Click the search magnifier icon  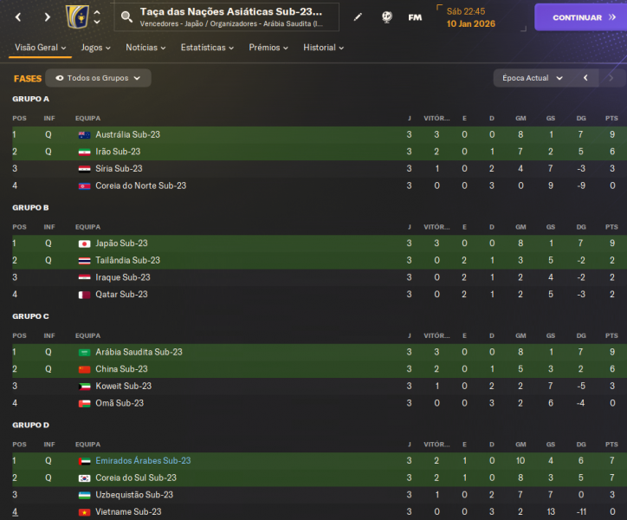127,16
